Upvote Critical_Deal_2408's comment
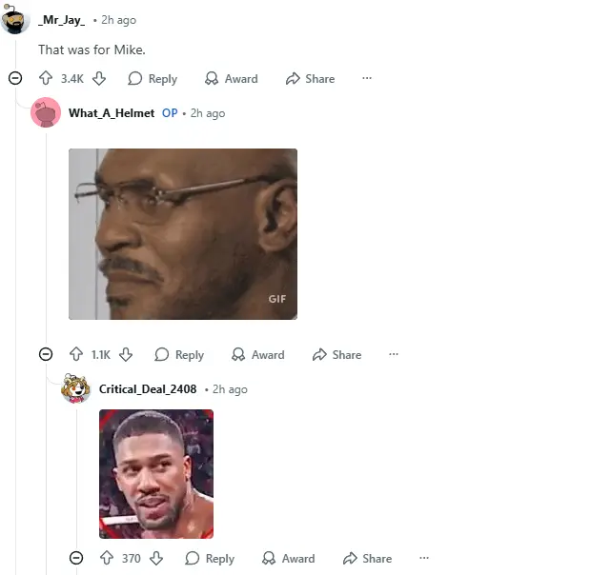 coord(107,558)
